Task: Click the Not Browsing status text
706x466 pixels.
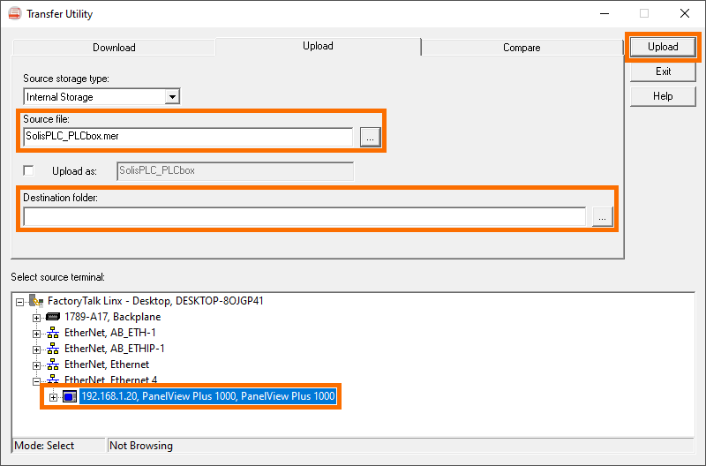Action: point(141,446)
